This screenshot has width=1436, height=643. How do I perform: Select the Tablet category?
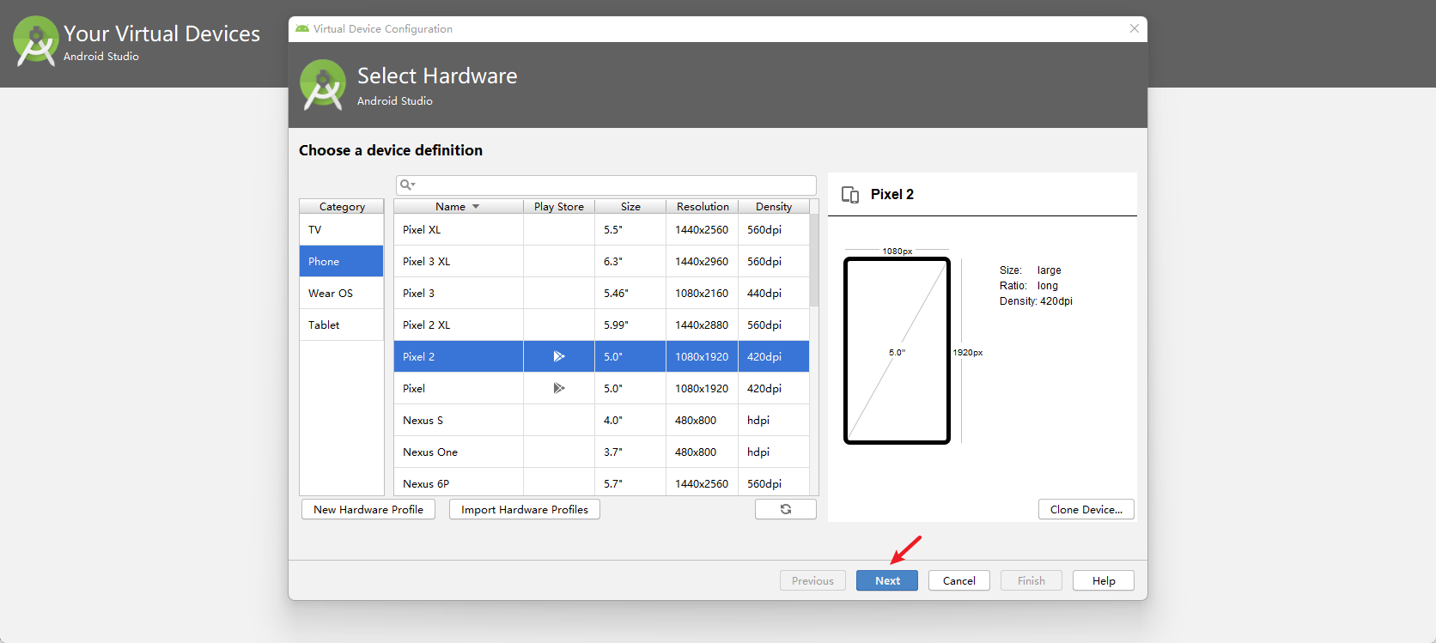[342, 325]
